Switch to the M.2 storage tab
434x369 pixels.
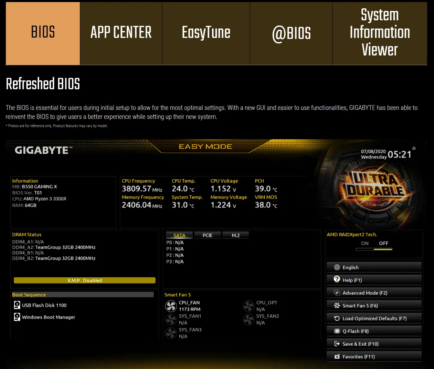tap(236, 235)
